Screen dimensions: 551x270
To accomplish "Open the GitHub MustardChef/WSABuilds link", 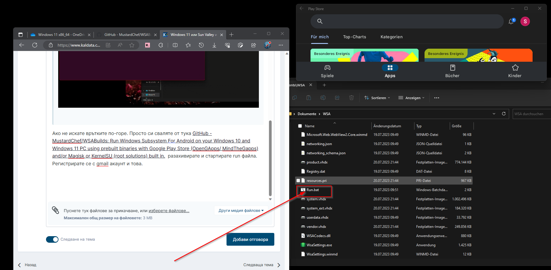I will click(x=155, y=145).
